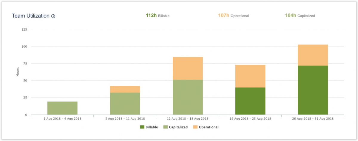Select the Operational segment for 26–31 Aug

[313, 55]
